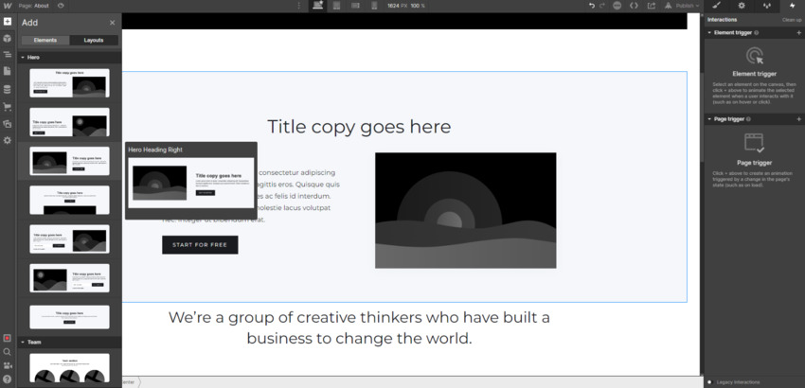Screen dimensions: 805x388
Task: Open the Help question mark icon
Action: (x=8, y=379)
